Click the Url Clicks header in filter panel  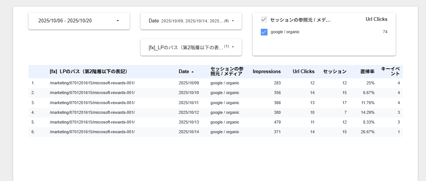[x=376, y=19]
